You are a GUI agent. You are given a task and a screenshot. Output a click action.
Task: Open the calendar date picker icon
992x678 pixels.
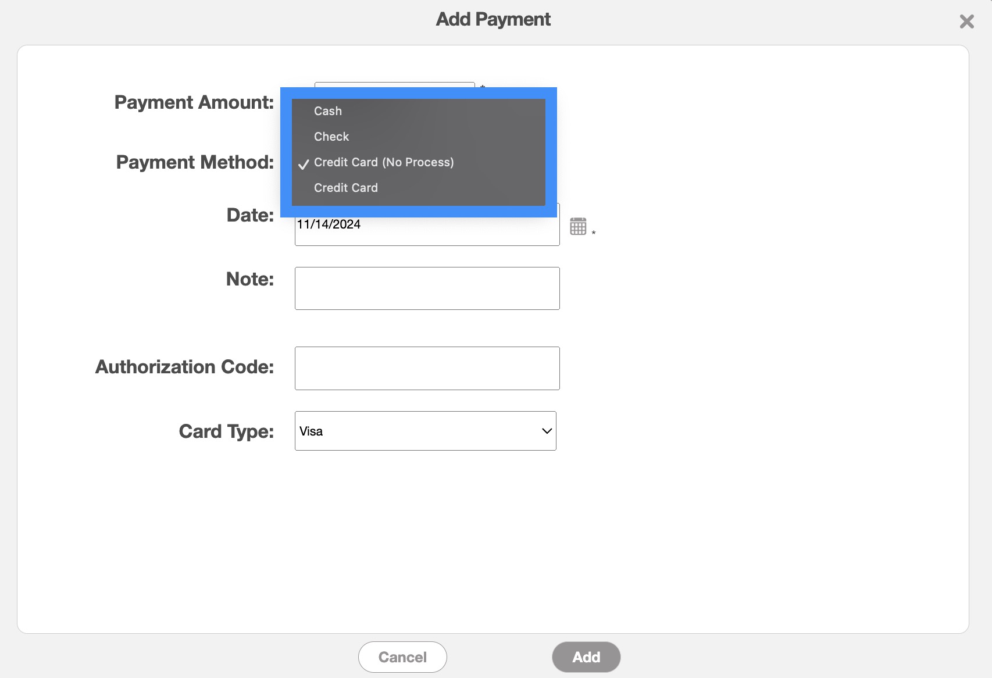tap(578, 226)
